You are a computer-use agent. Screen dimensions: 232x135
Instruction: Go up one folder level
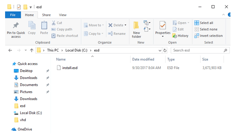coord(32,50)
